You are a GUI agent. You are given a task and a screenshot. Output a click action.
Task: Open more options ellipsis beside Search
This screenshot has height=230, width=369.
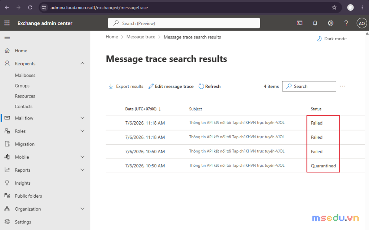click(x=343, y=86)
